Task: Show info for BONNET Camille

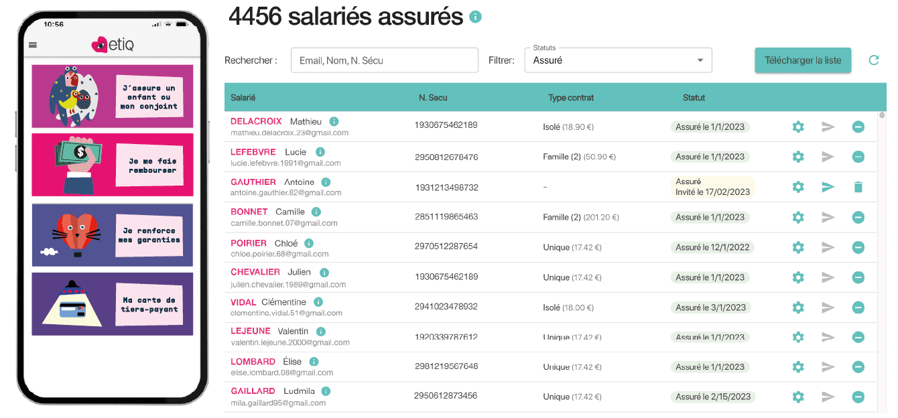Action: pos(316,212)
